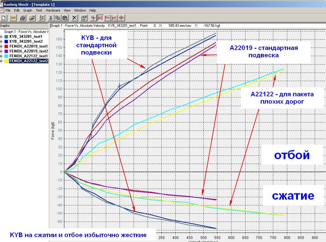Open the Edit menu

pyautogui.click(x=17, y=11)
